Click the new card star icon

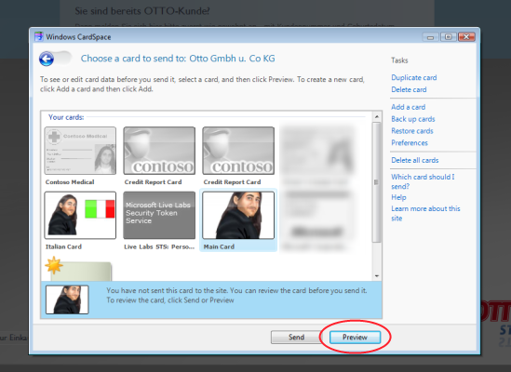(54, 265)
